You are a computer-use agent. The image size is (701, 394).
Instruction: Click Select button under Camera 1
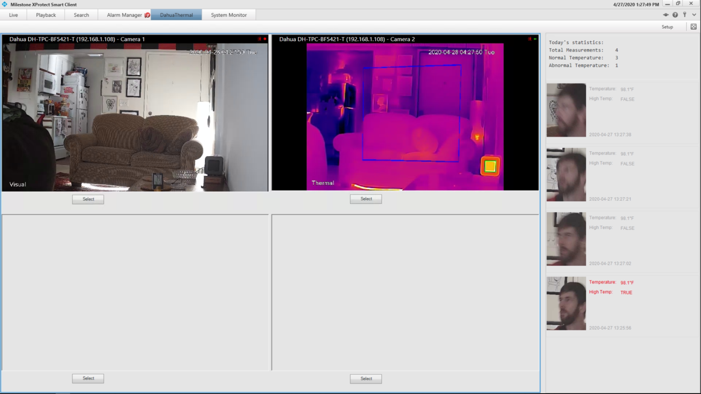point(88,199)
